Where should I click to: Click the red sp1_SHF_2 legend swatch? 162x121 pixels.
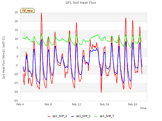coord(49,116)
